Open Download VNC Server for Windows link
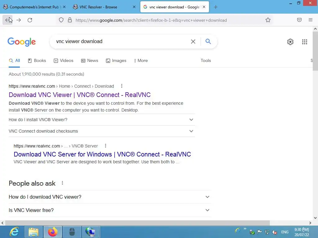This screenshot has height=238, width=318. (102, 154)
